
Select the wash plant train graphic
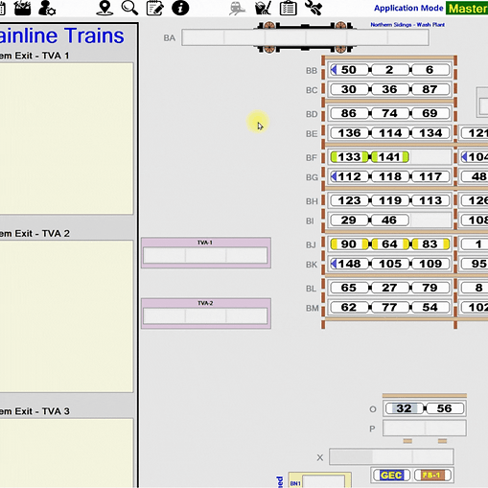pos(305,37)
